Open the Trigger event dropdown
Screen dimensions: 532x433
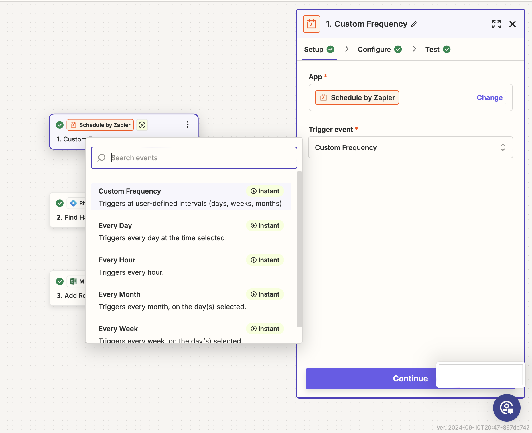point(411,147)
